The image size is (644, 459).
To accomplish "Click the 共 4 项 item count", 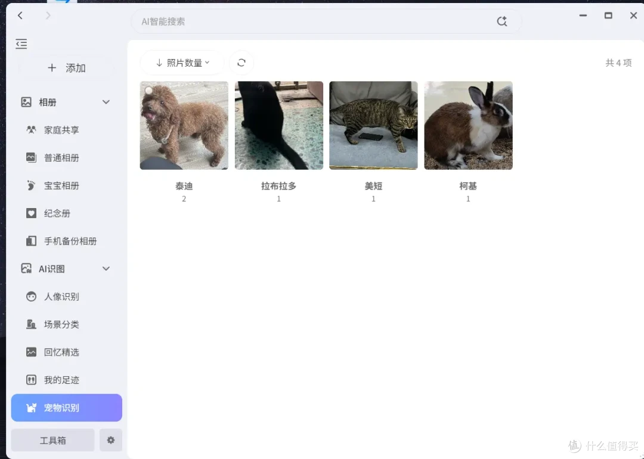I will pyautogui.click(x=618, y=63).
